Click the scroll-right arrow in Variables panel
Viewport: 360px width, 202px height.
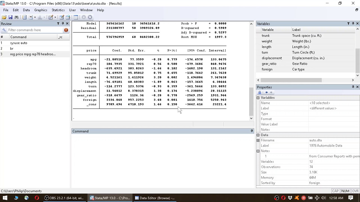[x=353, y=80]
